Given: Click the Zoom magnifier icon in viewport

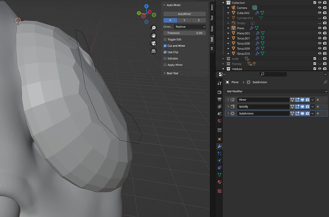Looking at the screenshot, I should [x=153, y=28].
